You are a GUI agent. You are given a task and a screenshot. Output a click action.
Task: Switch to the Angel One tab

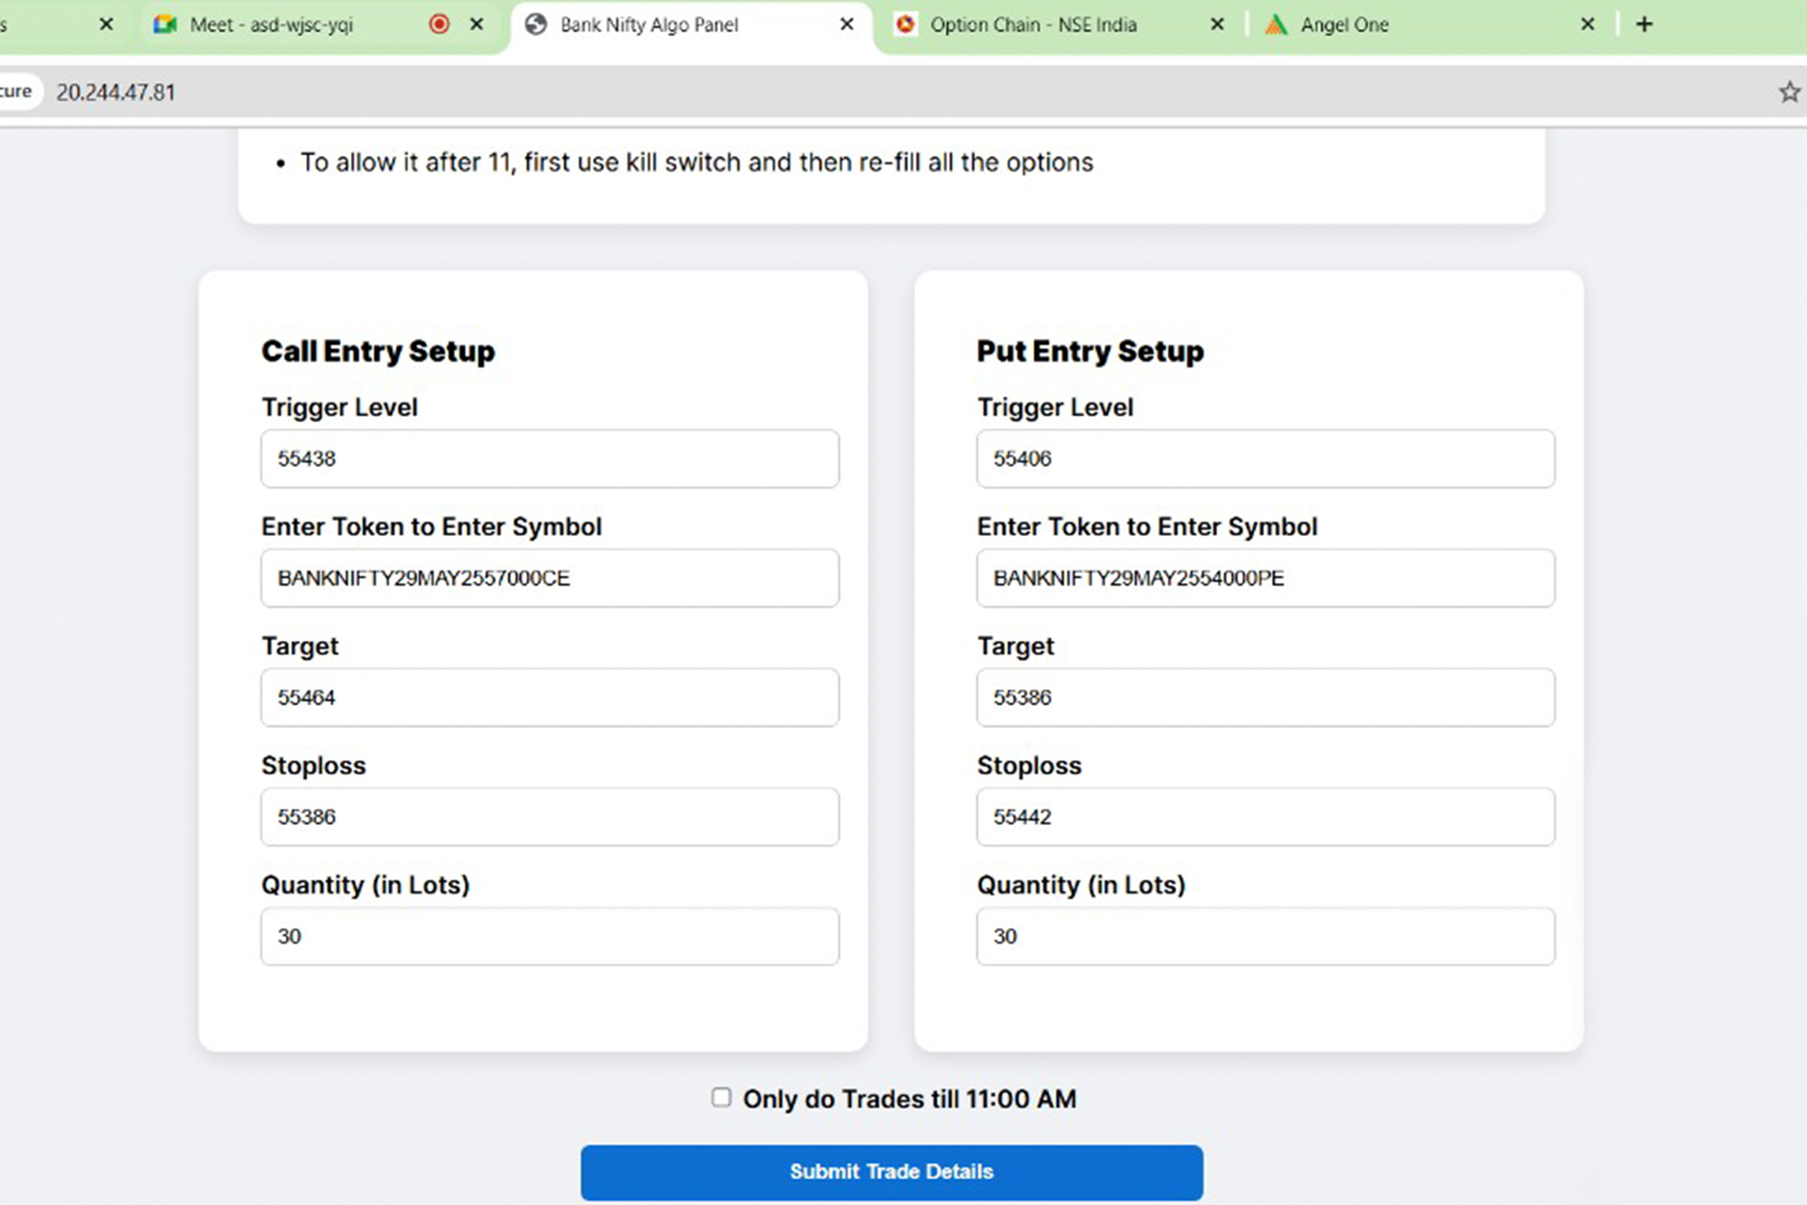(1343, 24)
